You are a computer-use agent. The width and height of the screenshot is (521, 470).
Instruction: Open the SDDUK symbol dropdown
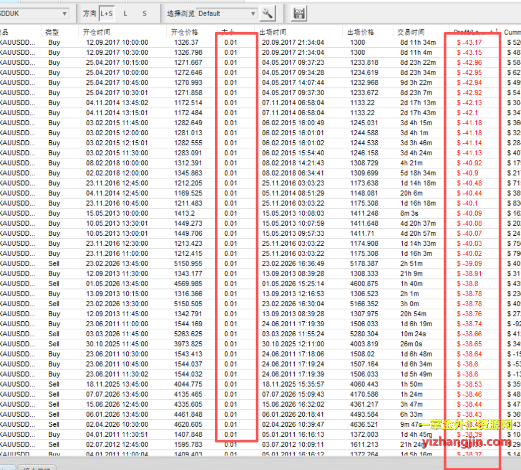[x=34, y=14]
